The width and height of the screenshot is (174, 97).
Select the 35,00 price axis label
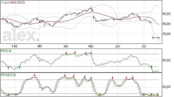pos(166,34)
